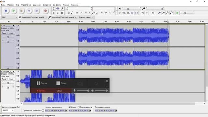
Task: Close the recorder overlay panel
Action: pos(107,81)
